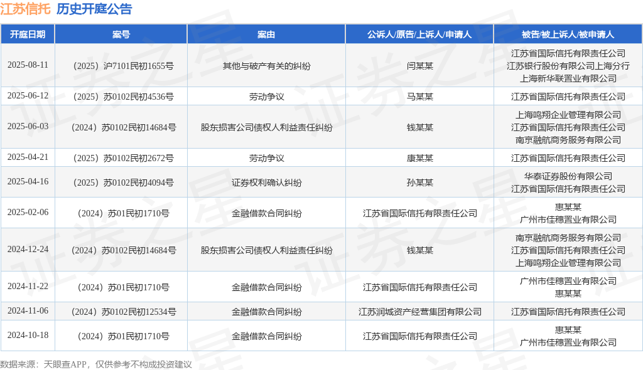This screenshot has width=643, height=370.
Task: Click case number 1710号 in 2024-11-22 row
Action: click(121, 287)
